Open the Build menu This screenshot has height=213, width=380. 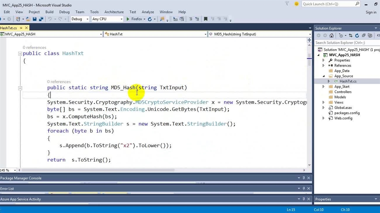[x=49, y=12]
